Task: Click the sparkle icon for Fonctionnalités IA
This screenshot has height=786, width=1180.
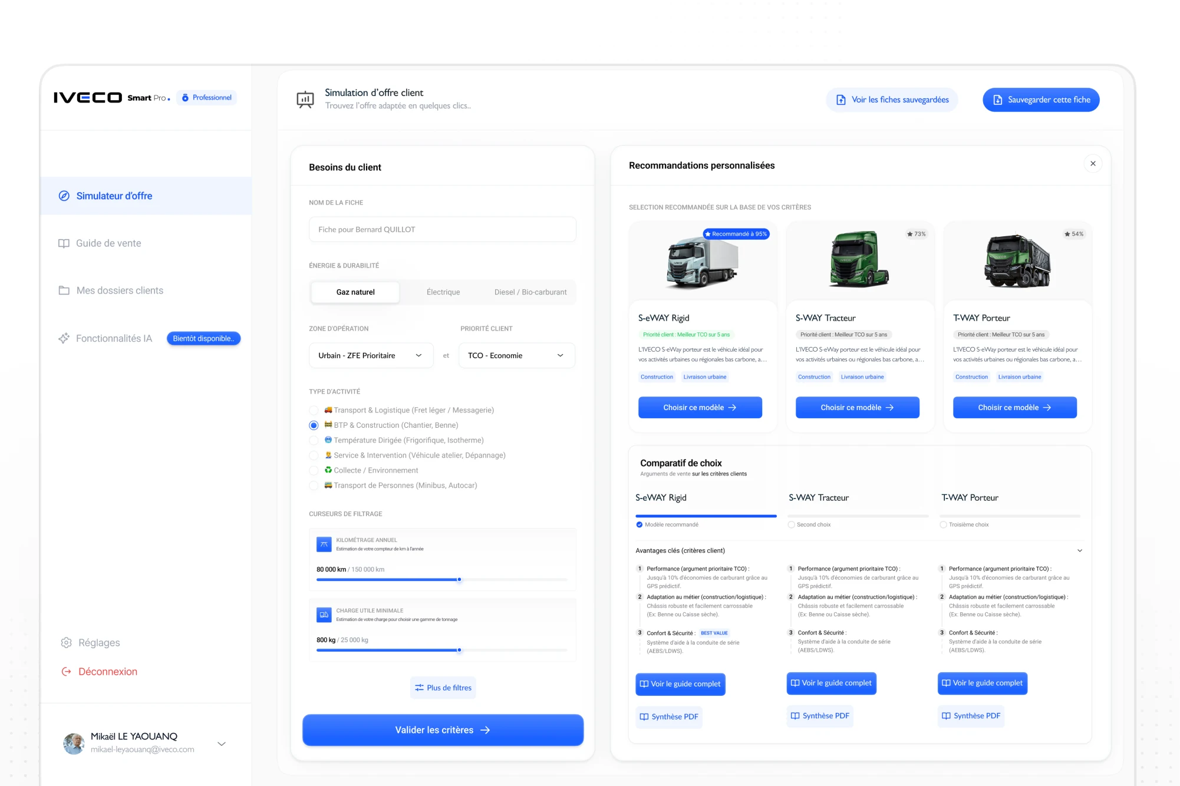Action: 64,338
